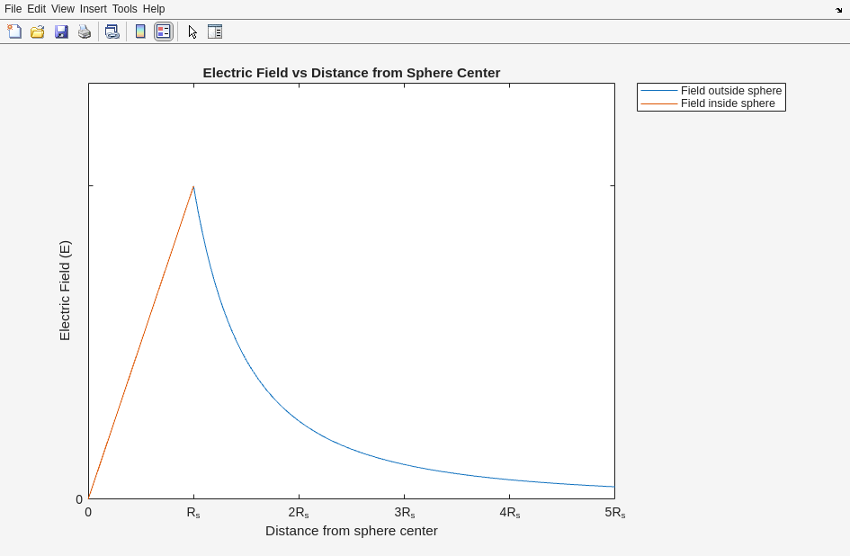Viewport: 850px width, 556px height.
Task: Click the Link Plot icon
Action: pos(112,31)
